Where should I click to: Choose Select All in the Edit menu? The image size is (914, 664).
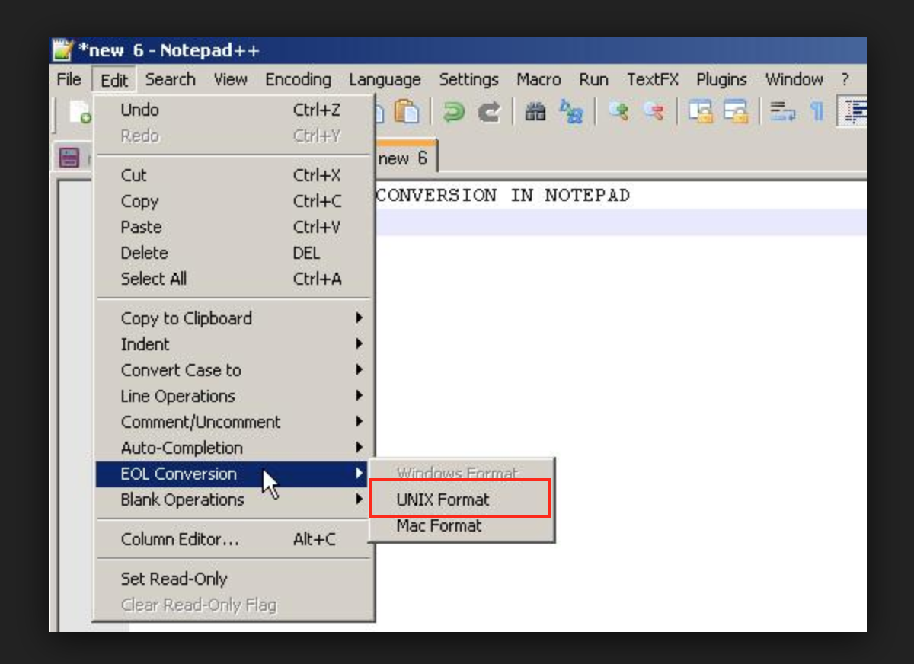click(233, 279)
